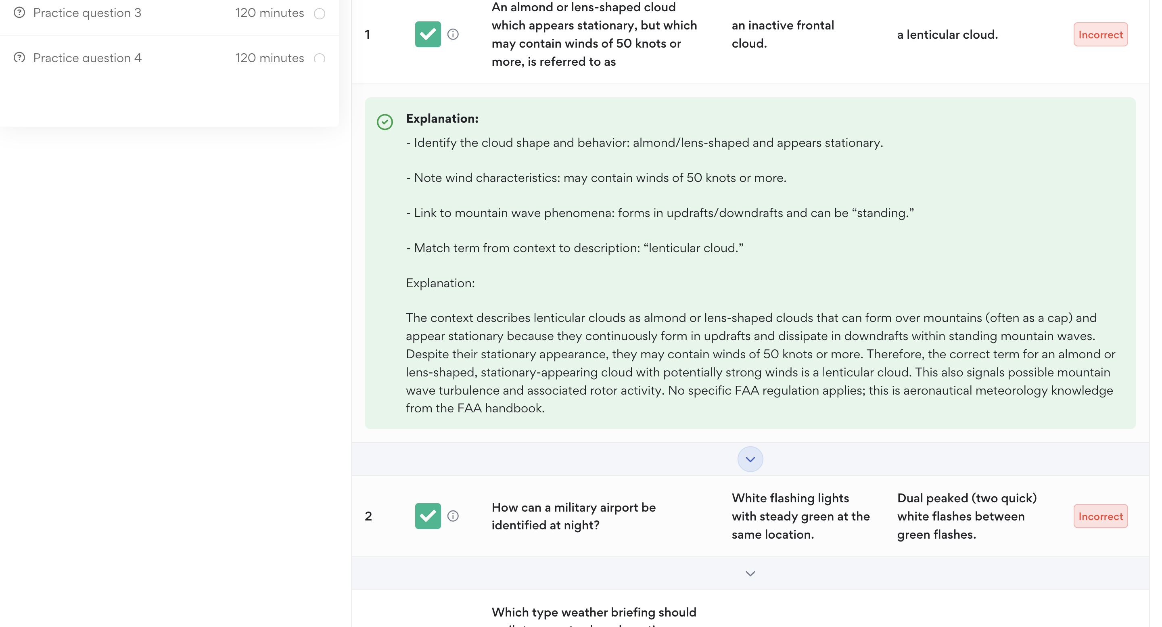This screenshot has height=627, width=1162.
Task: Toggle the green checkbox for question 2
Action: click(x=428, y=516)
